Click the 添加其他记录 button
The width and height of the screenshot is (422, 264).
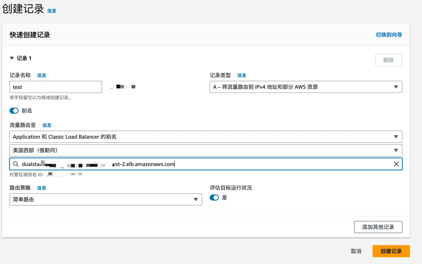[x=378, y=227]
